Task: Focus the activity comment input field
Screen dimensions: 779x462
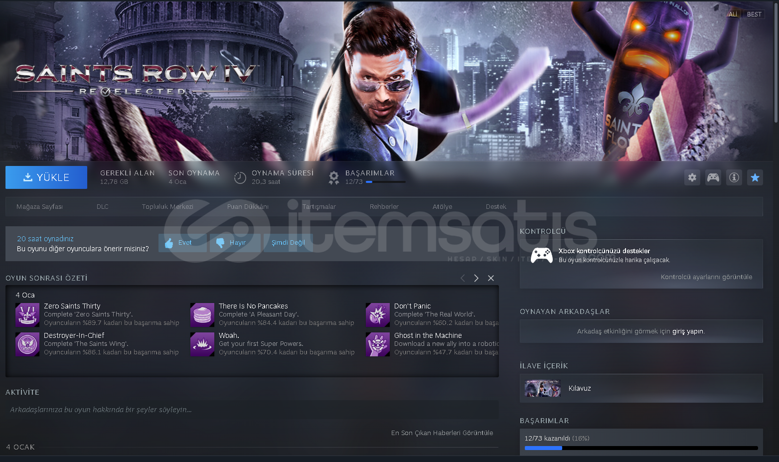Action: tap(252, 410)
